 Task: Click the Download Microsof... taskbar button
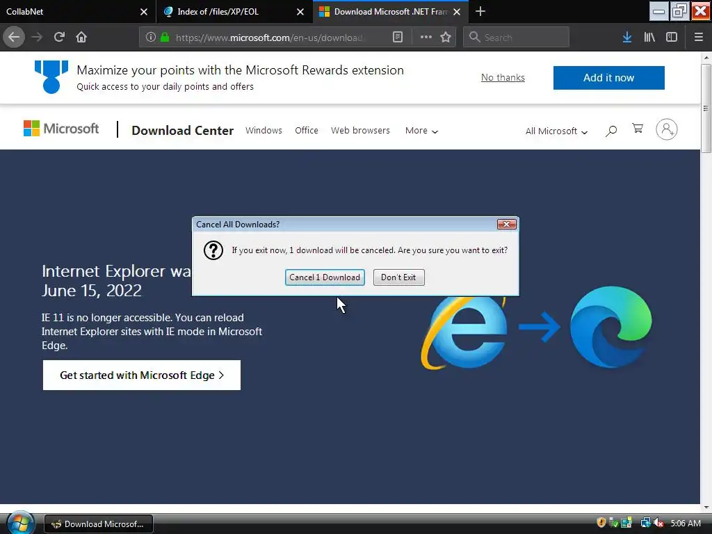99,524
